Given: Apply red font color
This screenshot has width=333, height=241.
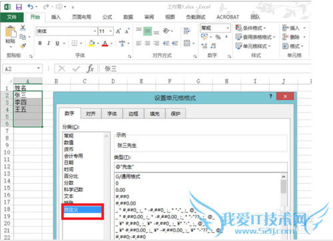Looking at the screenshot, I should [x=105, y=43].
